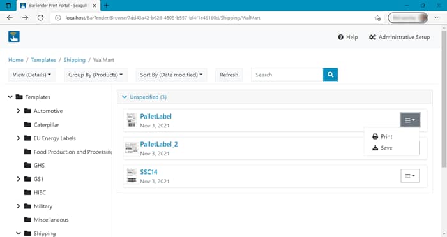Click the browser forward arrow
Viewport: 447px width, 237px height.
tap(25, 18)
